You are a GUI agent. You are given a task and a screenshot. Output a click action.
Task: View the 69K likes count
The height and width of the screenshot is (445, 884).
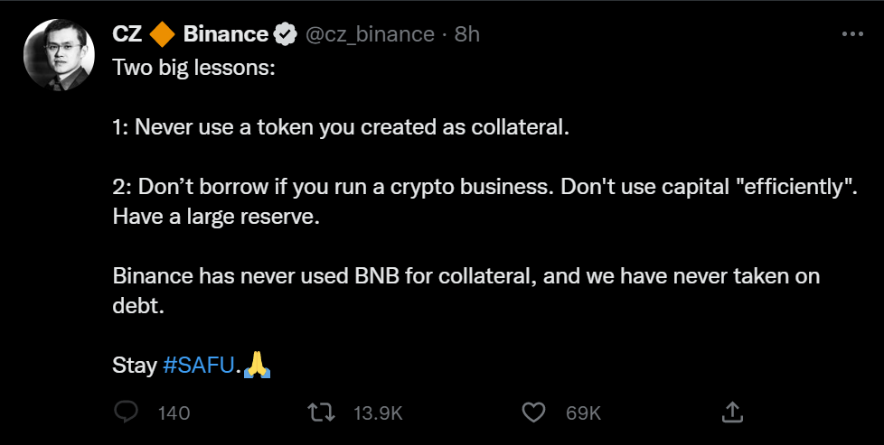(584, 413)
